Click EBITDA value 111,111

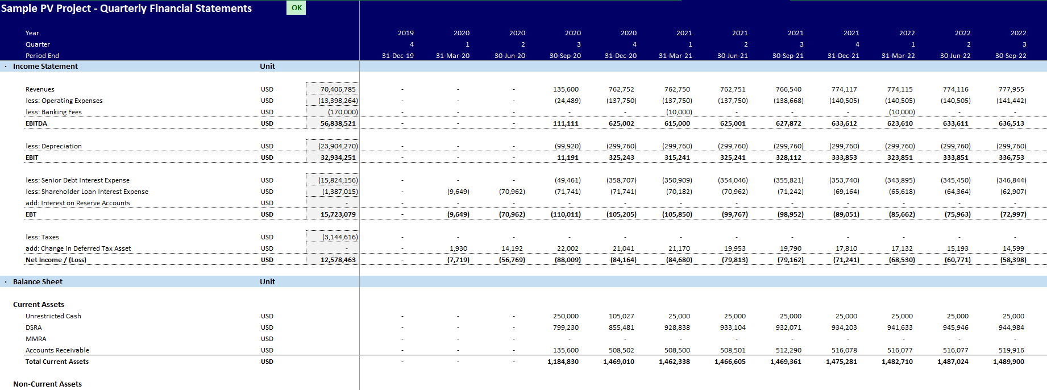566,123
